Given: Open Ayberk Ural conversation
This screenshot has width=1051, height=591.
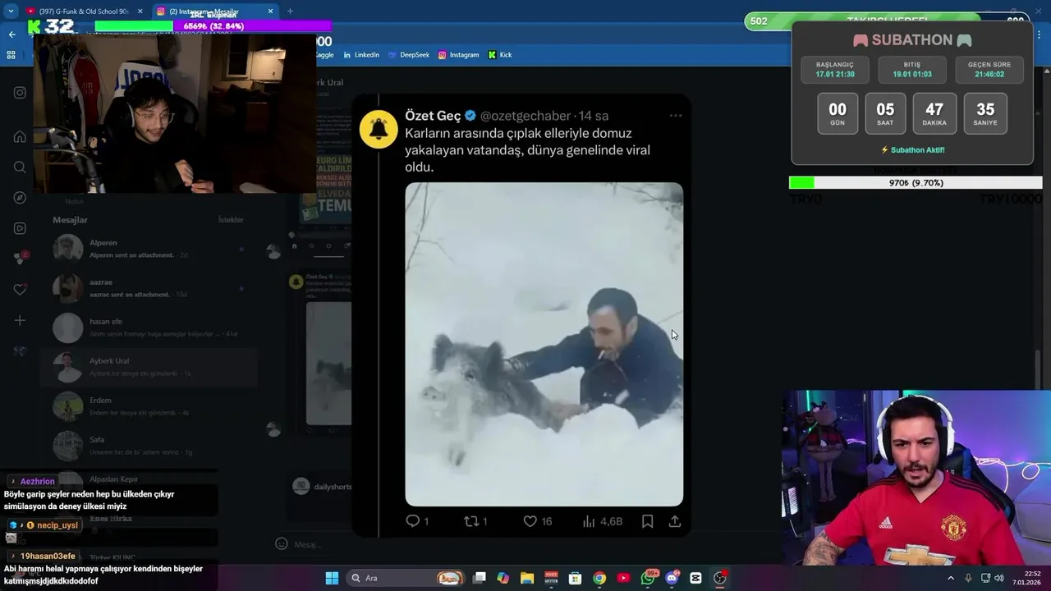Looking at the screenshot, I should point(149,367).
